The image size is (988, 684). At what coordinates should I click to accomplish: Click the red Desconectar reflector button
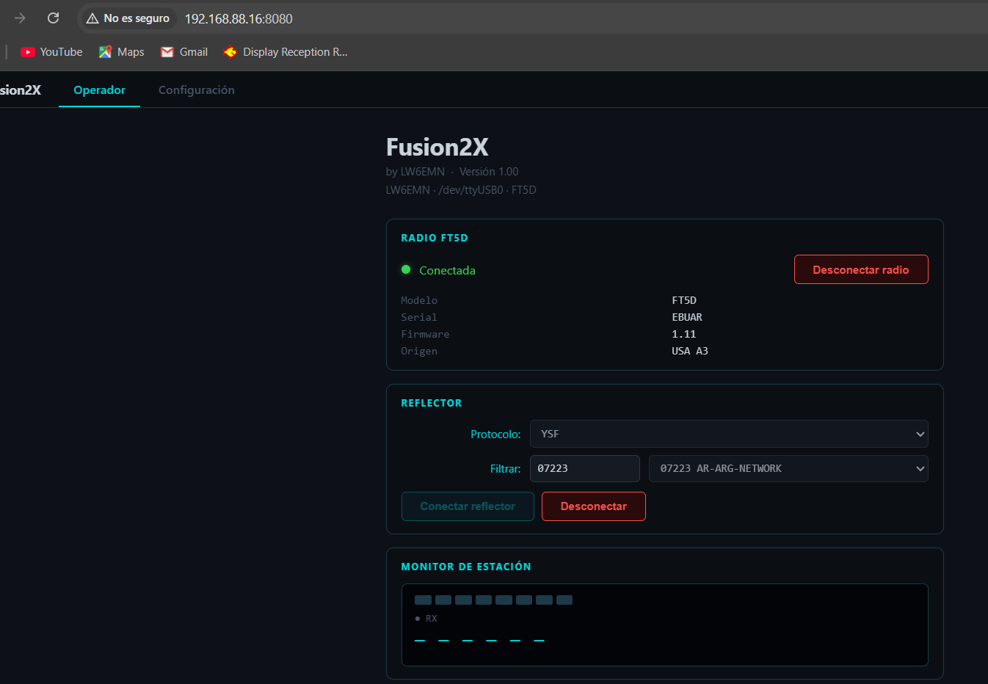point(594,506)
